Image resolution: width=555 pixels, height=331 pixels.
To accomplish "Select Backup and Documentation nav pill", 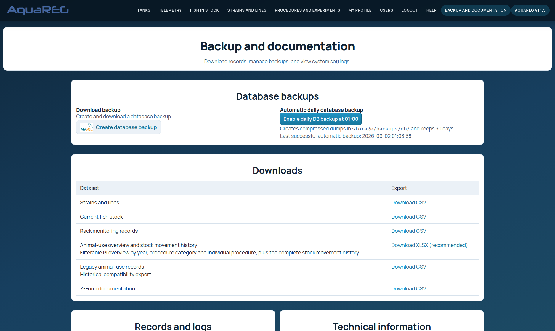I will pos(475,10).
